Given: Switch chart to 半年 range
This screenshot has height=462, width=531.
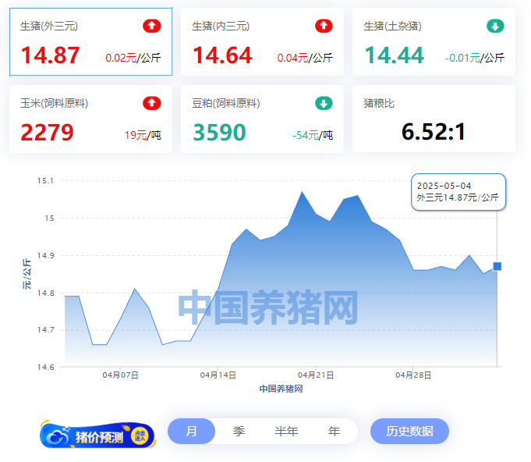Looking at the screenshot, I should click(286, 432).
